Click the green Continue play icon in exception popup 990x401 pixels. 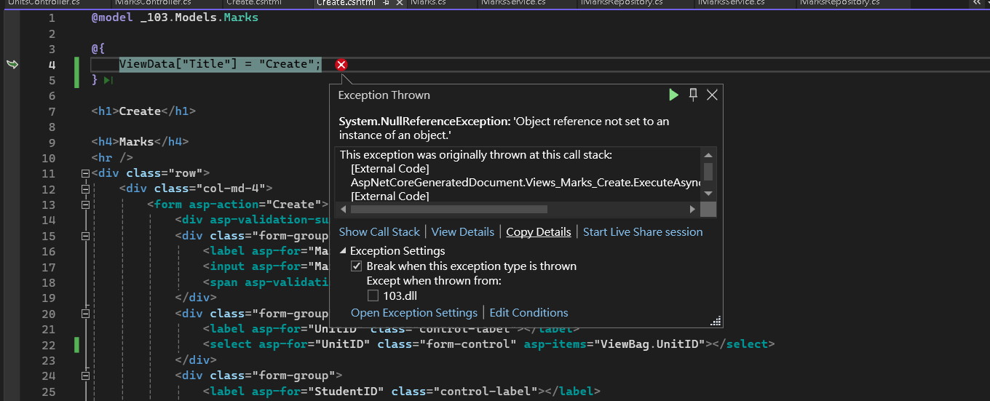click(x=673, y=95)
